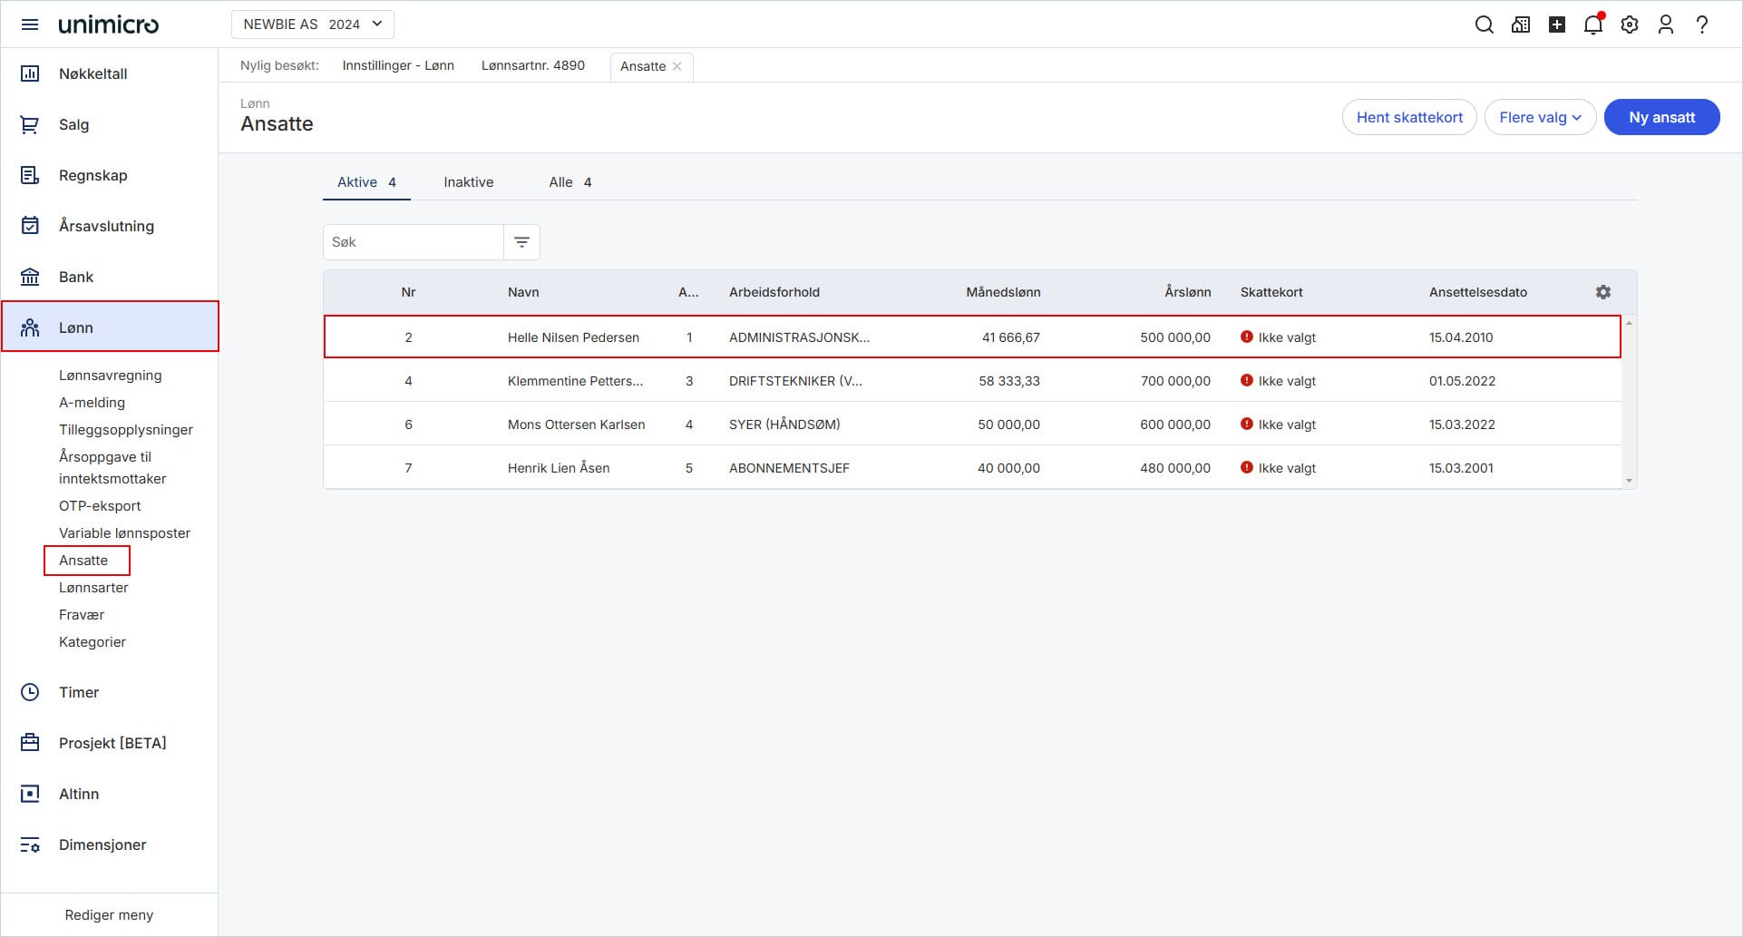Select Ansatte in the Lønn submenu
1743x937 pixels.
[83, 561]
